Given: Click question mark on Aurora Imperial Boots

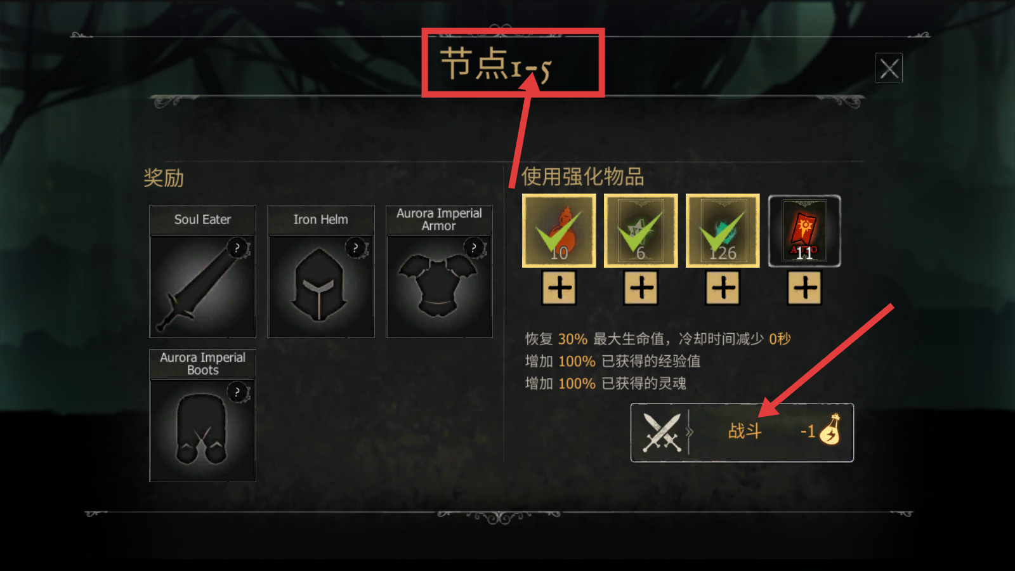Looking at the screenshot, I should coord(237,391).
